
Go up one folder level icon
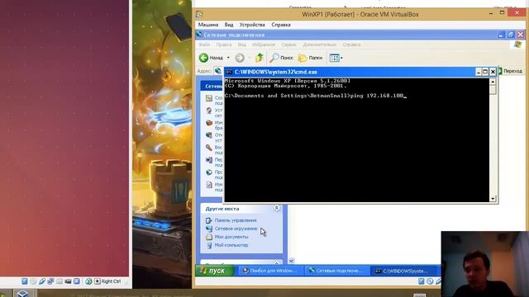tap(259, 58)
